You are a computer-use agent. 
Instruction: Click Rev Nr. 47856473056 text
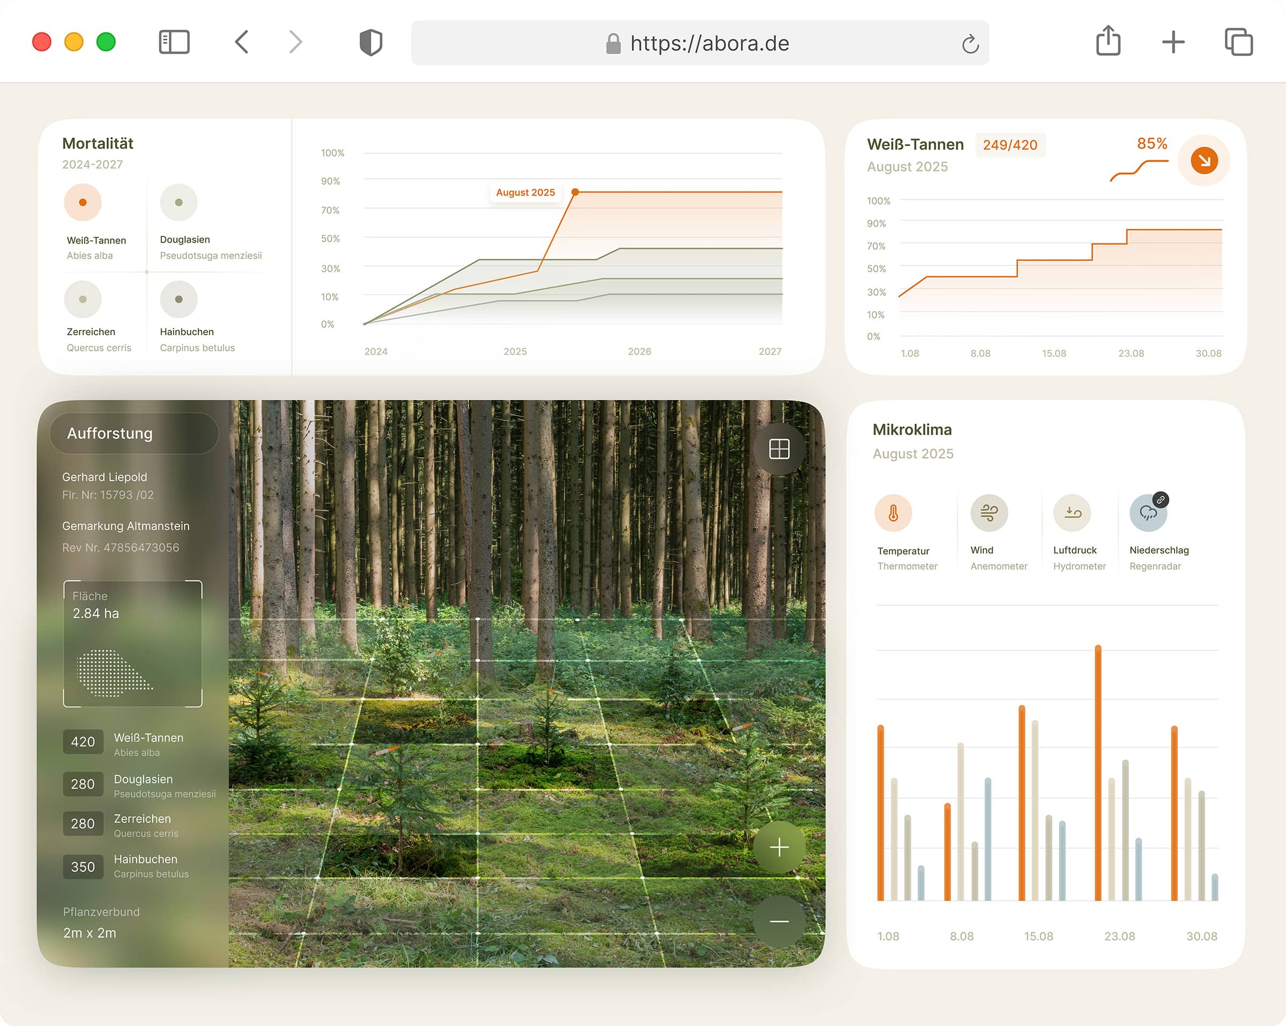pyautogui.click(x=121, y=548)
